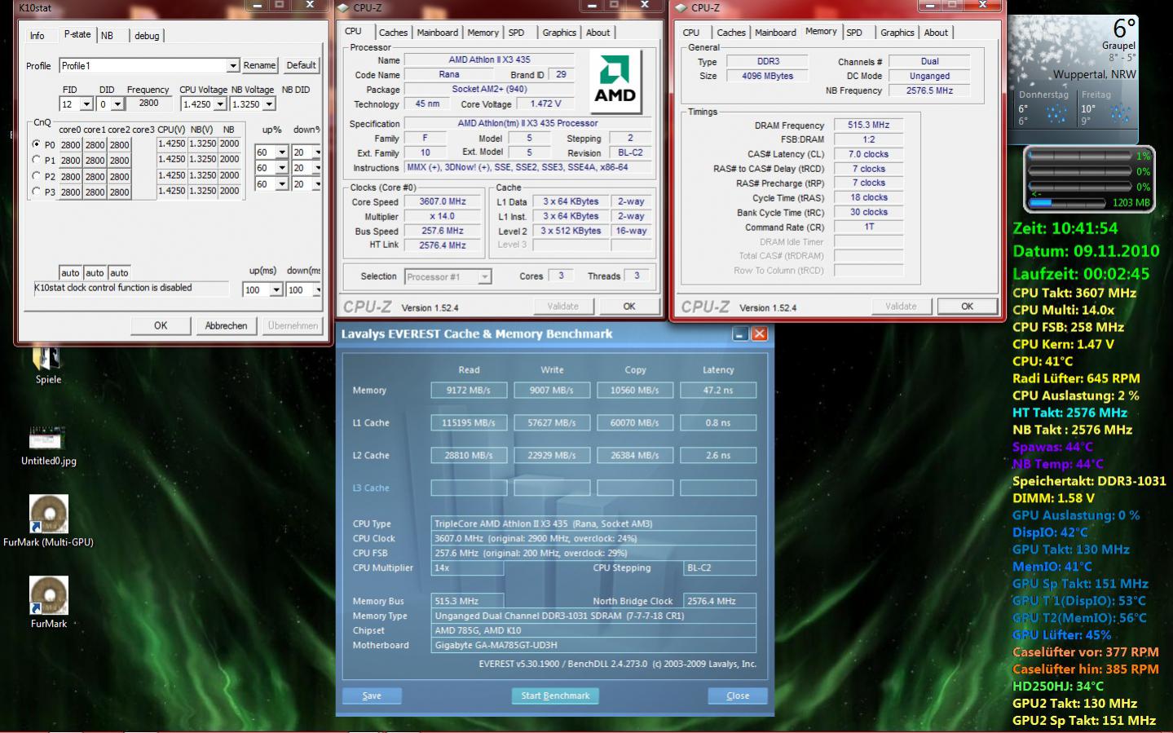Viewport: 1173px width, 733px height.
Task: Click Core Speed value 3607.0 MHz
Action: (x=443, y=201)
